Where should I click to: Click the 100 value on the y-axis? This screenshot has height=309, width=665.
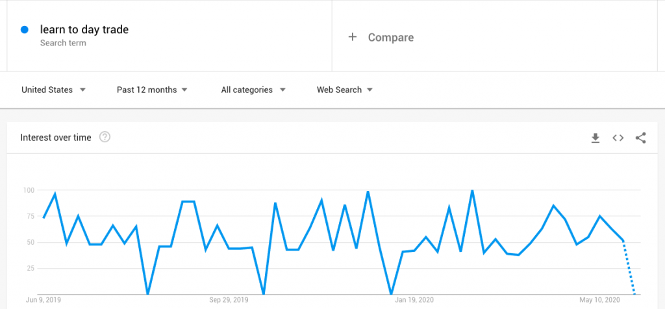(x=28, y=190)
